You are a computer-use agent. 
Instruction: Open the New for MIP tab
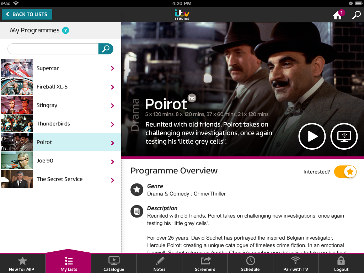pos(22,263)
